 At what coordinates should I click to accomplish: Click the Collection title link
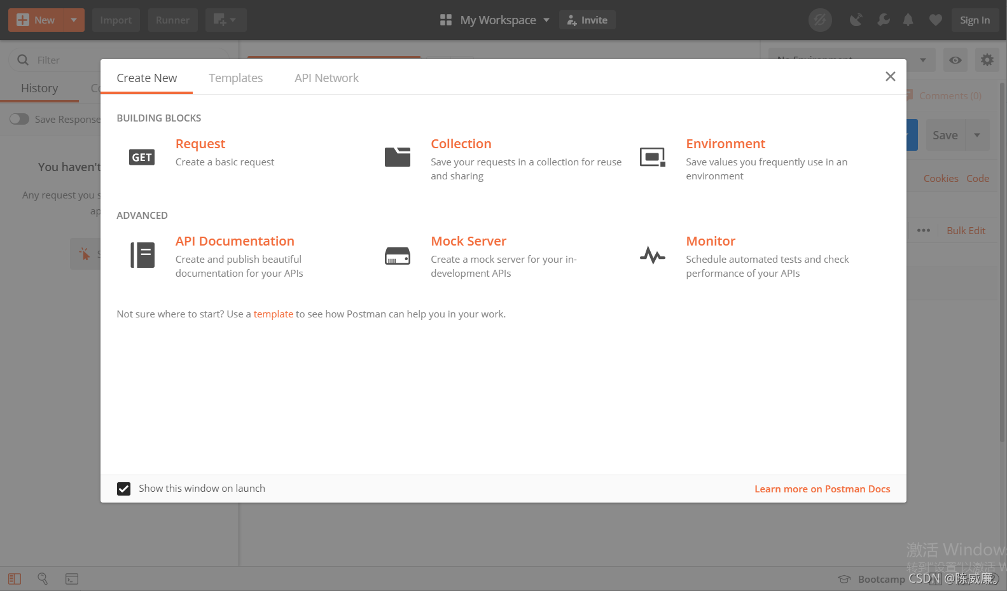coord(461,144)
